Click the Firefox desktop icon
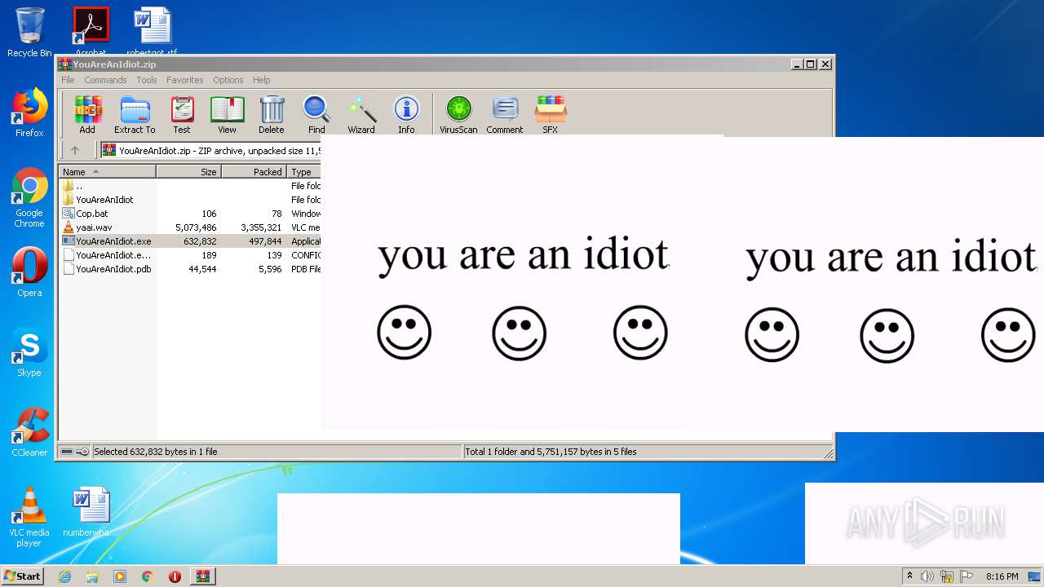The width and height of the screenshot is (1044, 587). click(29, 113)
